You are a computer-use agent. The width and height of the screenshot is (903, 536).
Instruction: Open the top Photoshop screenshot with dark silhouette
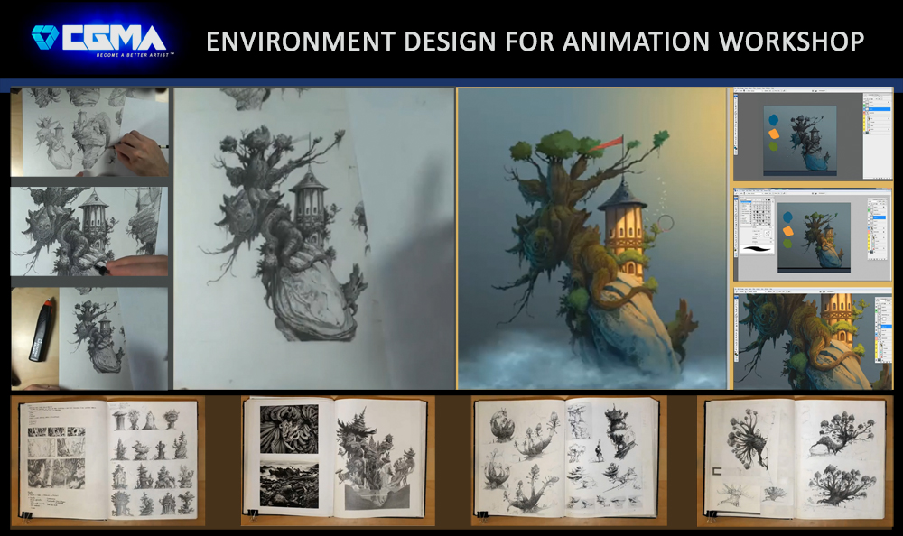click(x=813, y=134)
